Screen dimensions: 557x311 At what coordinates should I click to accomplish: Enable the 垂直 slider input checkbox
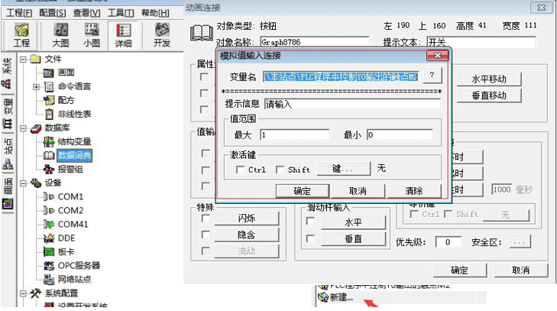click(310, 238)
